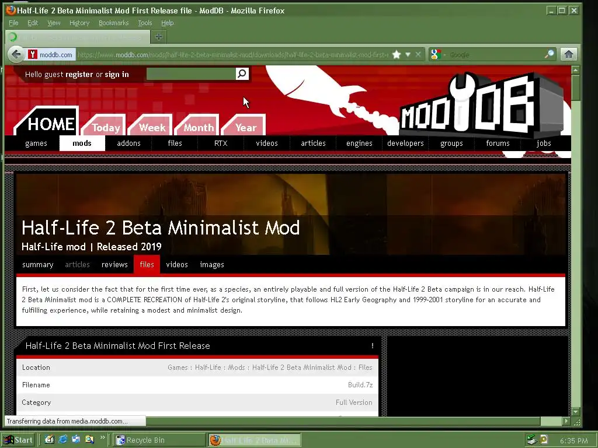This screenshot has width=598, height=448.
Task: Launch Internet Explorer from Quick Launch
Action: tap(63, 440)
